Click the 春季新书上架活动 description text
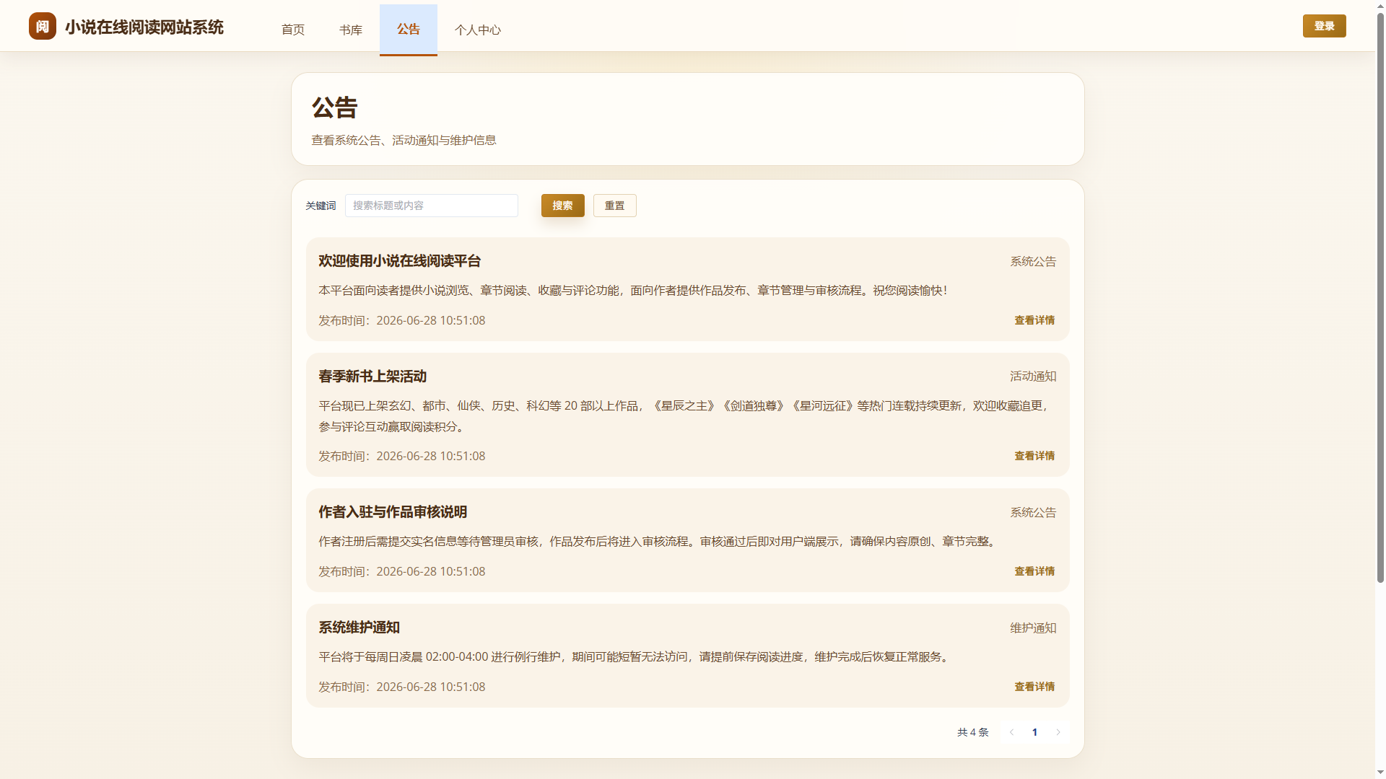This screenshot has height=779, width=1386. point(684,416)
